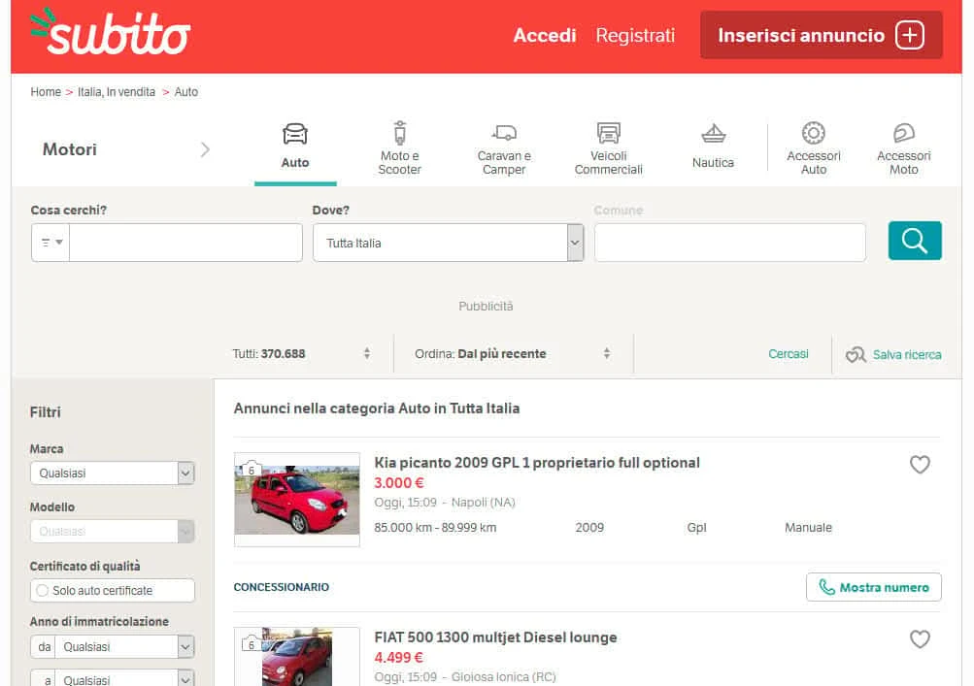The width and height of the screenshot is (974, 686).
Task: Open the search category filter dropdown
Action: pyautogui.click(x=50, y=243)
